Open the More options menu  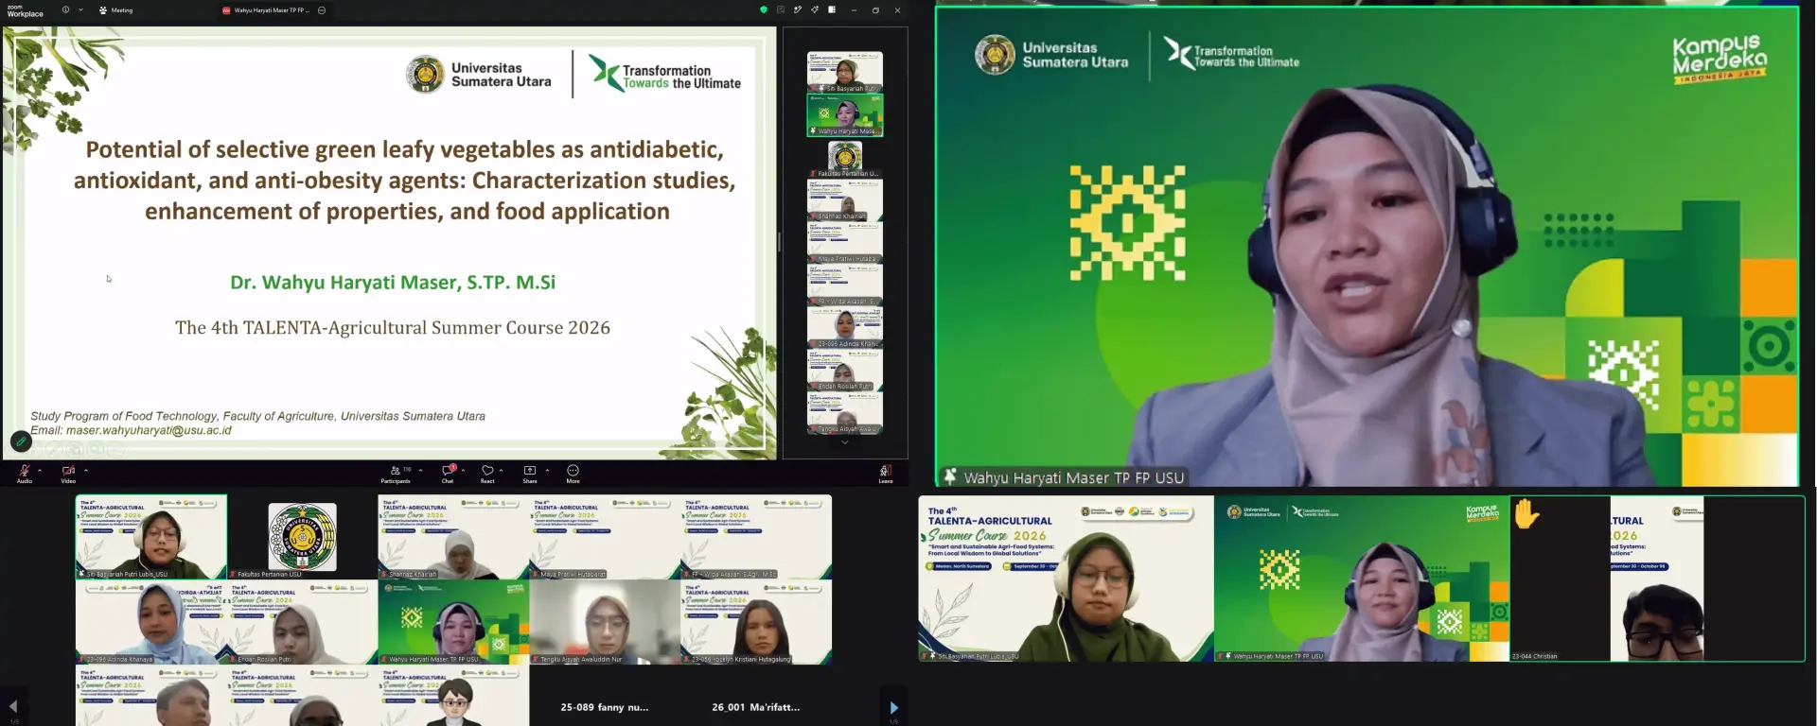click(x=573, y=473)
